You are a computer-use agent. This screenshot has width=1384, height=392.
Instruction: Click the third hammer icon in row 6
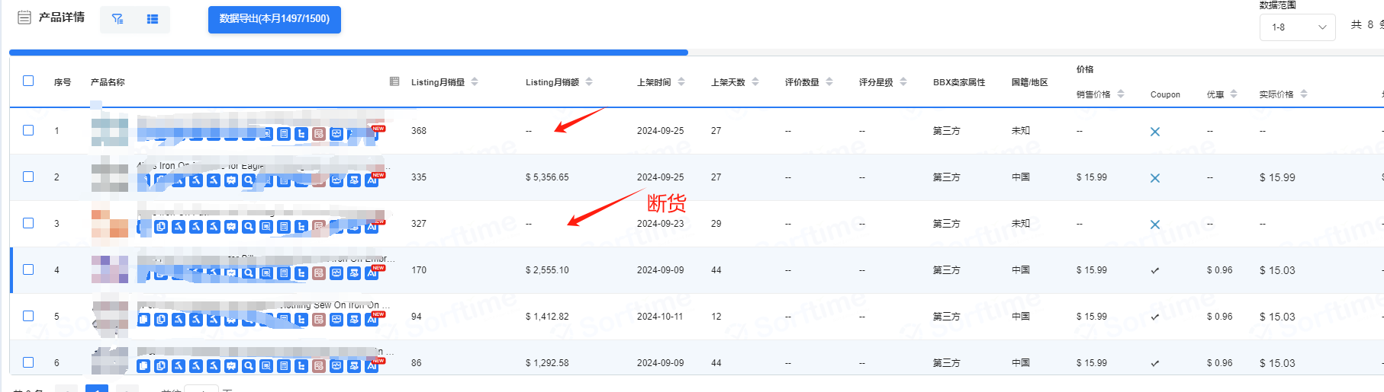pyautogui.click(x=214, y=366)
